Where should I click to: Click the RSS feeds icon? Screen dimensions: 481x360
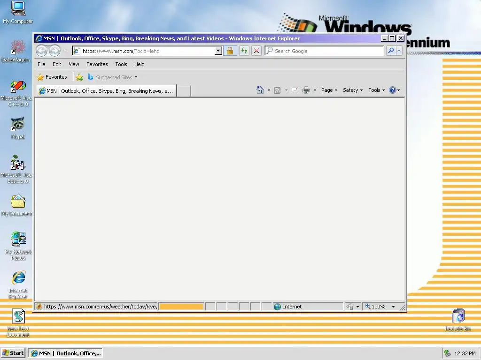pyautogui.click(x=277, y=90)
